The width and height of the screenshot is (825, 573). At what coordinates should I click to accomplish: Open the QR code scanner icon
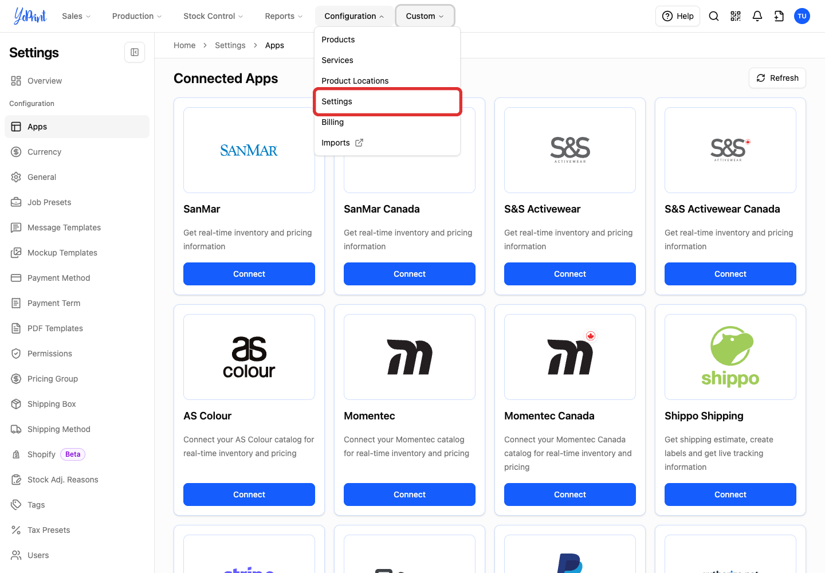tap(736, 16)
